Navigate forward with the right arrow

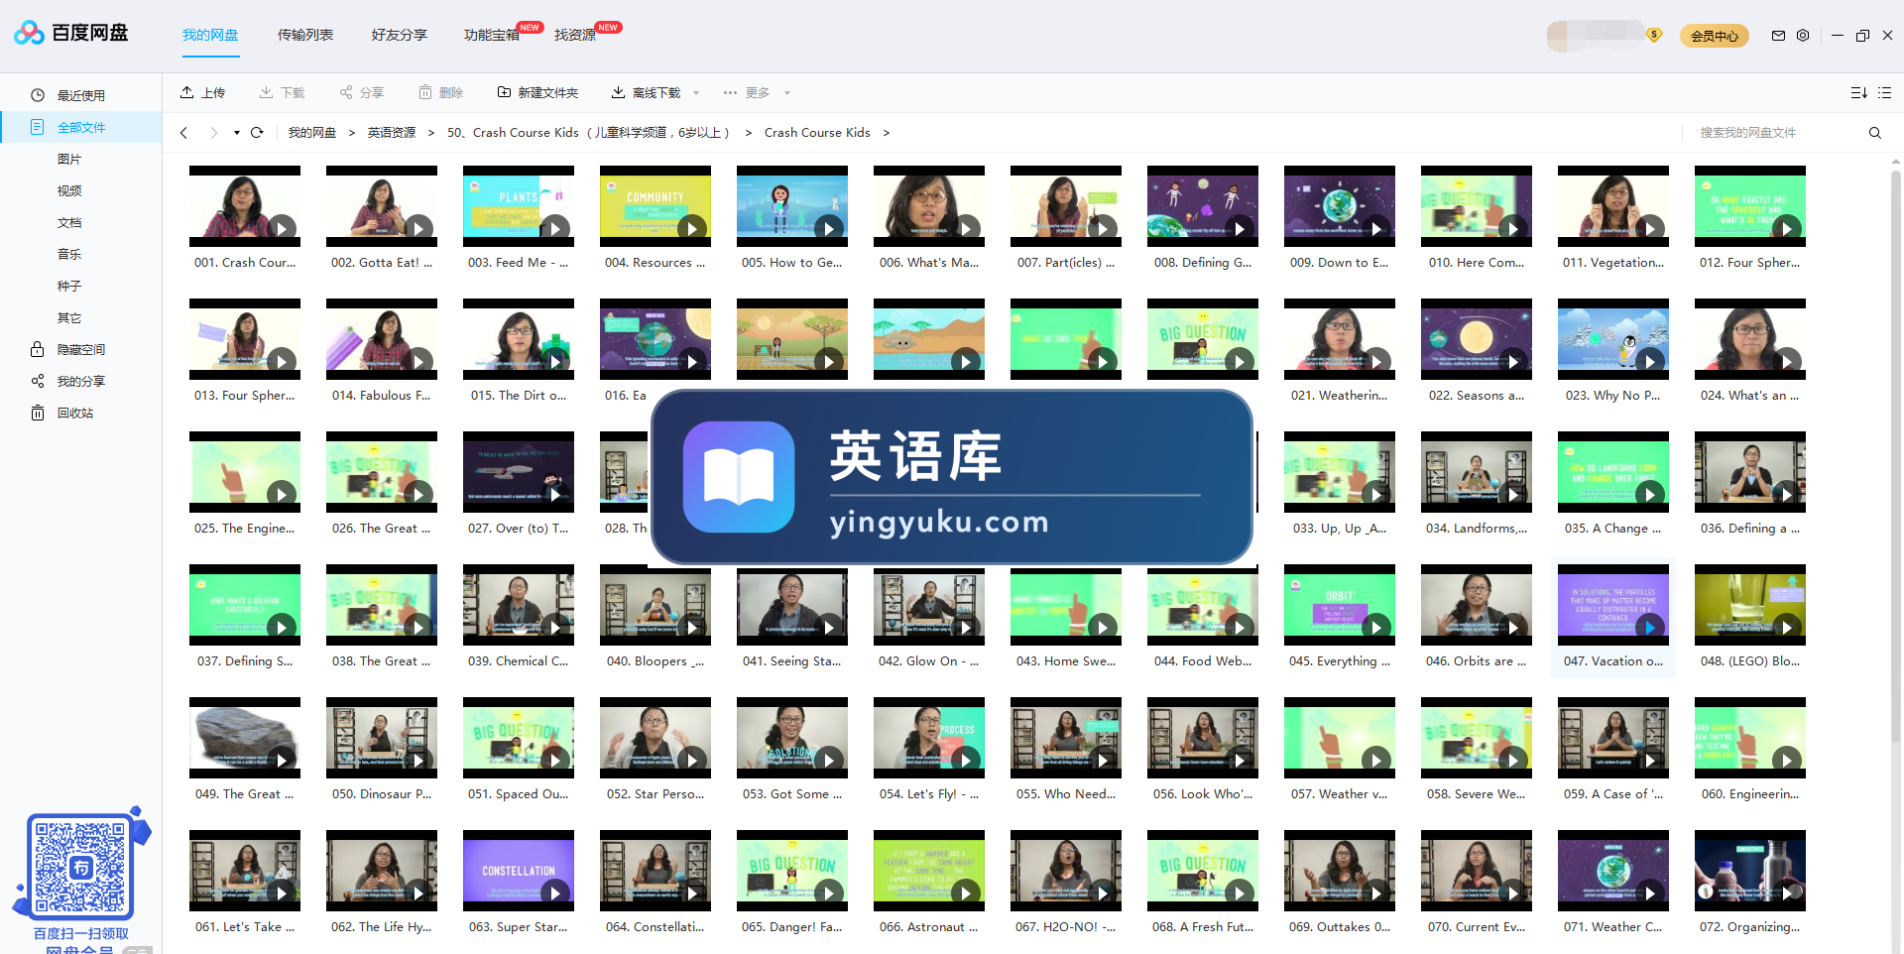click(x=213, y=133)
